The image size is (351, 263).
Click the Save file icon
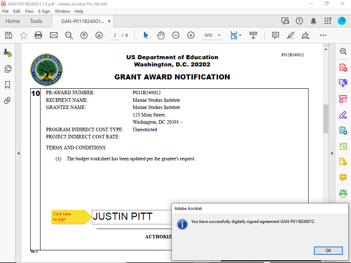pyautogui.click(x=9, y=35)
